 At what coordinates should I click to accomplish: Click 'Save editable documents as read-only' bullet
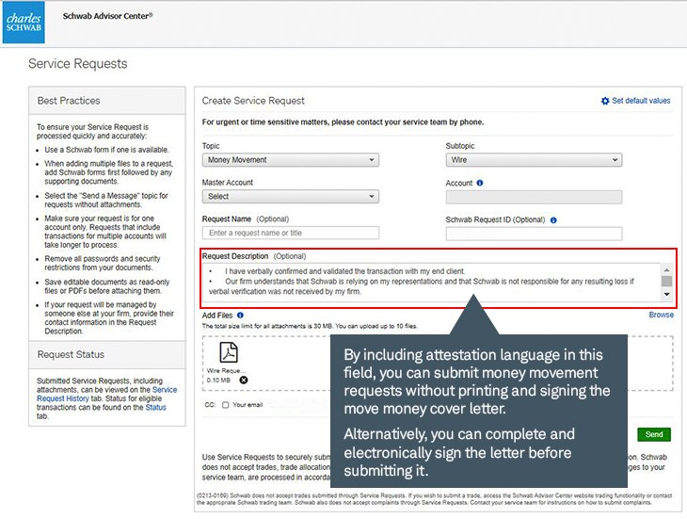tap(107, 286)
